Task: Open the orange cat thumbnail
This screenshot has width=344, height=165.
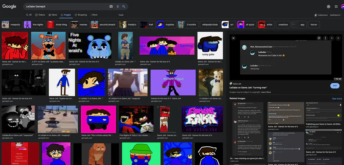Action: coord(96,154)
